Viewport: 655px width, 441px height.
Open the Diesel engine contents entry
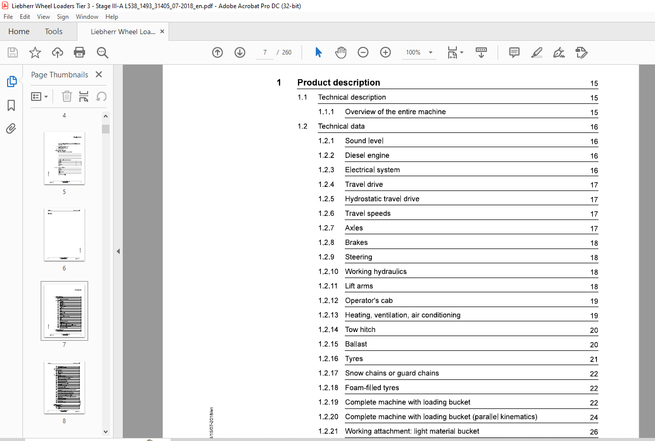pyautogui.click(x=367, y=155)
